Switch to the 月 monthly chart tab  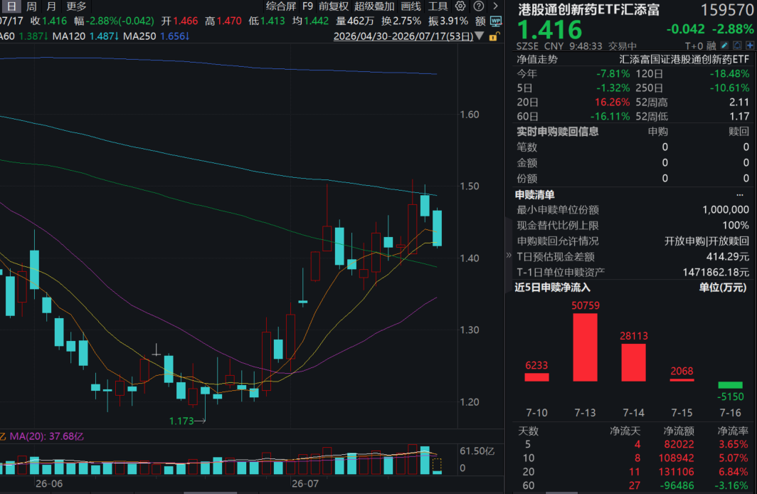[51, 6]
